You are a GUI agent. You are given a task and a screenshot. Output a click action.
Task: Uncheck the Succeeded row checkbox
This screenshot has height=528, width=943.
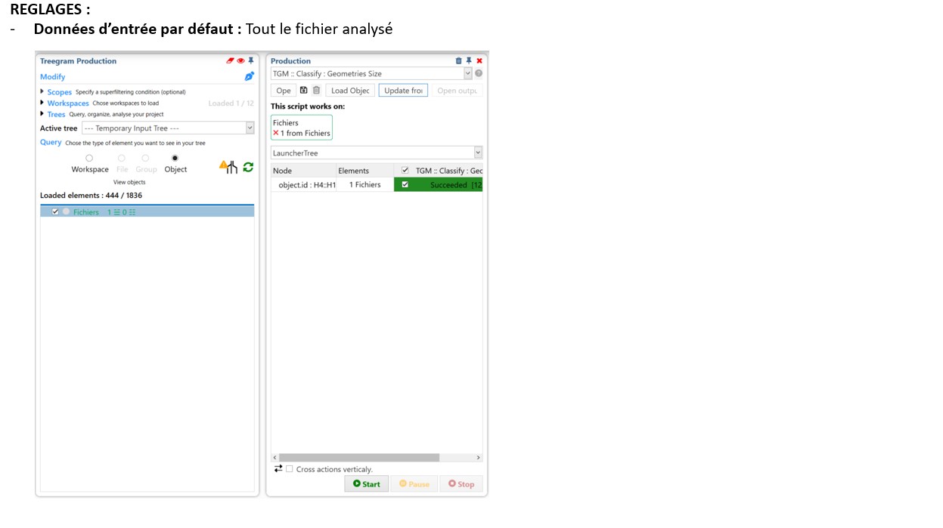[x=405, y=184]
